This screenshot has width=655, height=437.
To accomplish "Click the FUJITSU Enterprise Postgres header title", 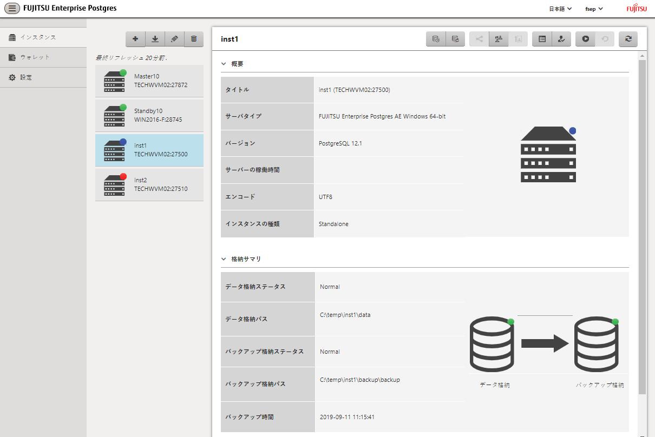I will [x=70, y=9].
